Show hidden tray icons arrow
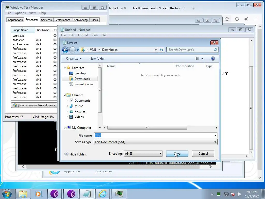This screenshot has width=265, height=199. coord(212,194)
